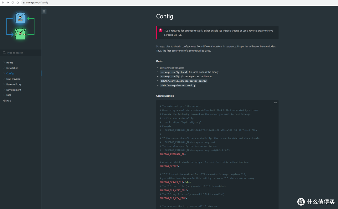Go to the browser home icon
This screenshot has height=209, width=338.
[18, 3]
